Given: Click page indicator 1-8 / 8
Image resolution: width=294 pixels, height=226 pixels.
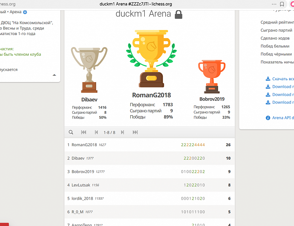Looking at the screenshot, I should click(110, 133).
